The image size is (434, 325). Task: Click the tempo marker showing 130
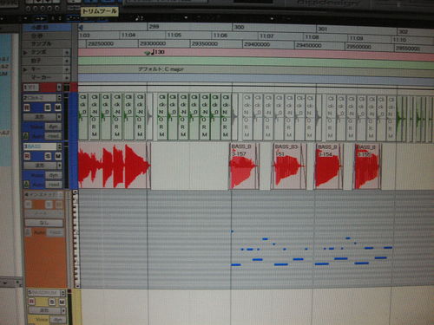[x=155, y=52]
